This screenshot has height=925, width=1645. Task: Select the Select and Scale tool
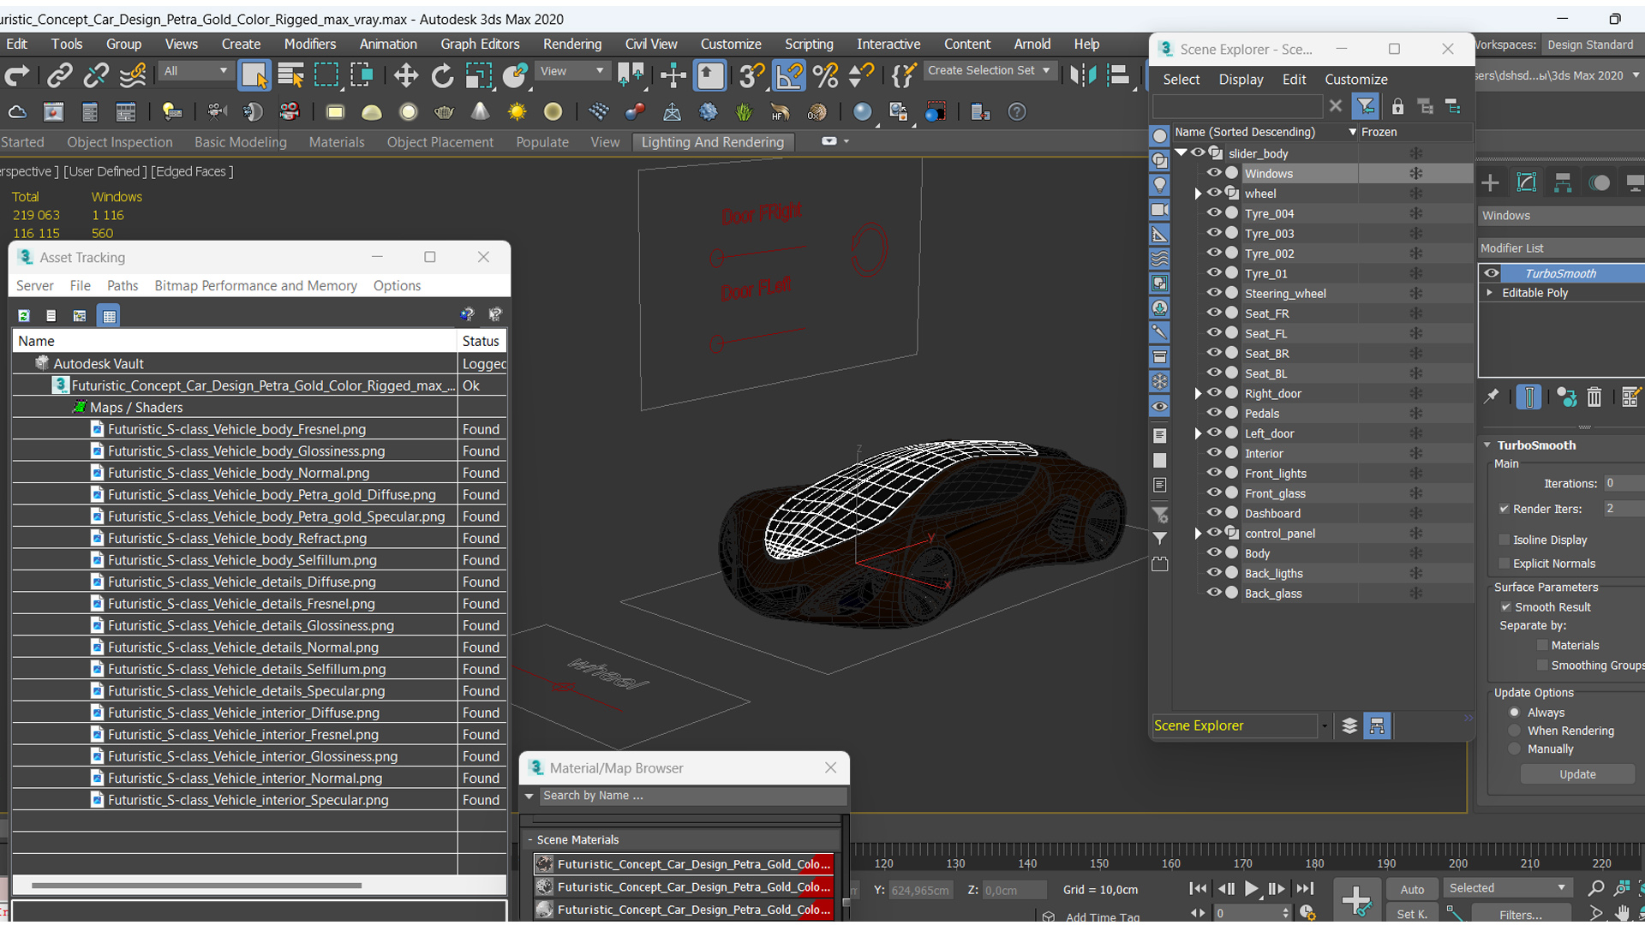click(x=478, y=76)
